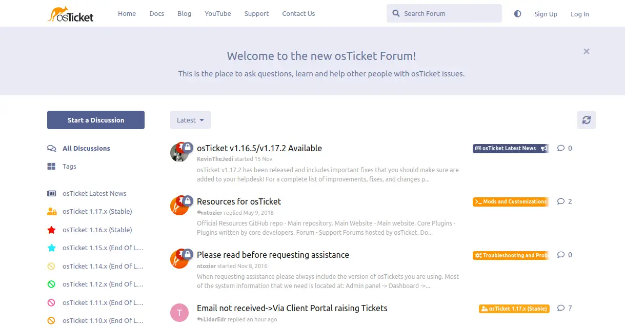Click the 'KevinTheJedi' author name
The width and height of the screenshot is (625, 326).
[x=215, y=159]
